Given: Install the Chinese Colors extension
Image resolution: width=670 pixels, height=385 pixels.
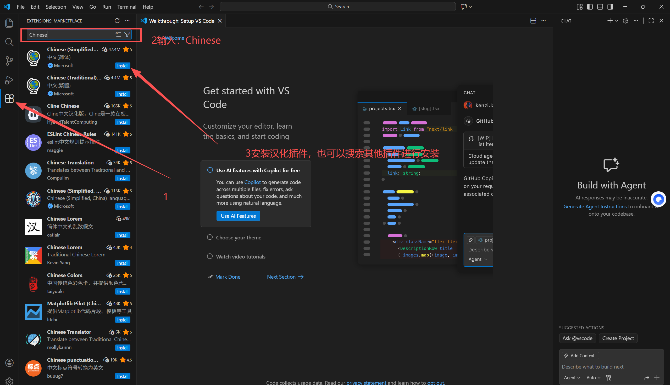Looking at the screenshot, I should click(123, 292).
